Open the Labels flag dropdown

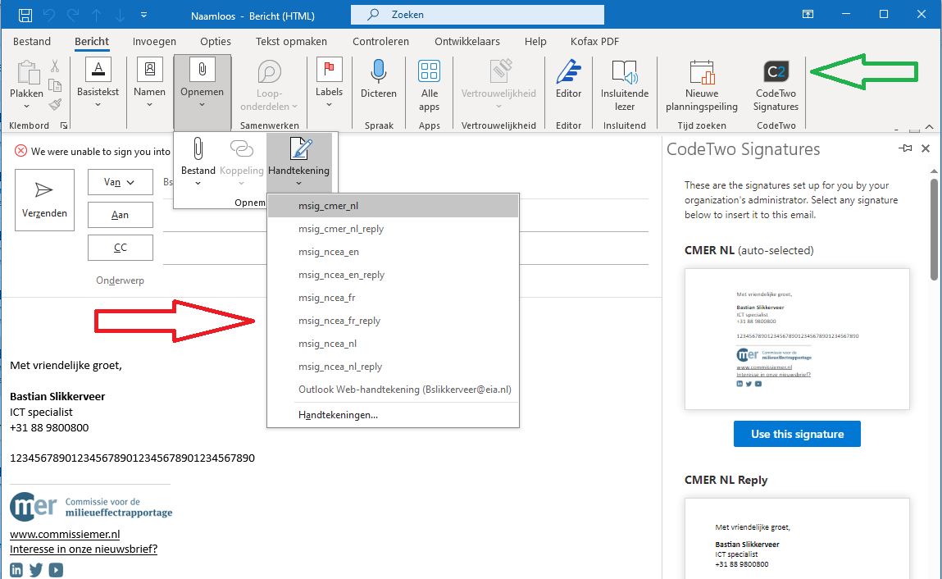[x=330, y=84]
